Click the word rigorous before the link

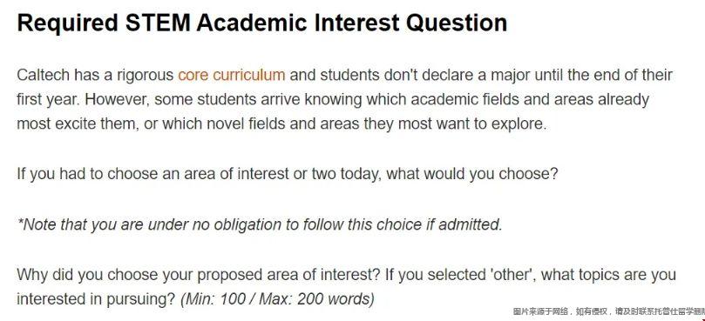146,75
